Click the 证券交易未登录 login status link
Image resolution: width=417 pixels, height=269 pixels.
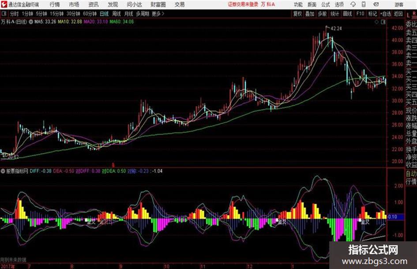click(243, 4)
